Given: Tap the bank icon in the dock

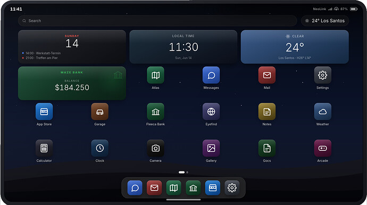Looking at the screenshot, I should coord(193,187).
